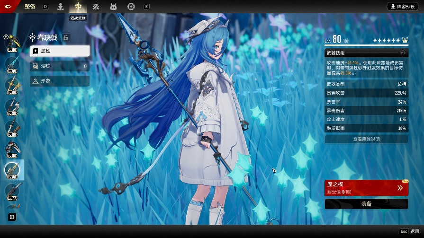Expand the red 魔之楔 panel arrow

(400, 188)
